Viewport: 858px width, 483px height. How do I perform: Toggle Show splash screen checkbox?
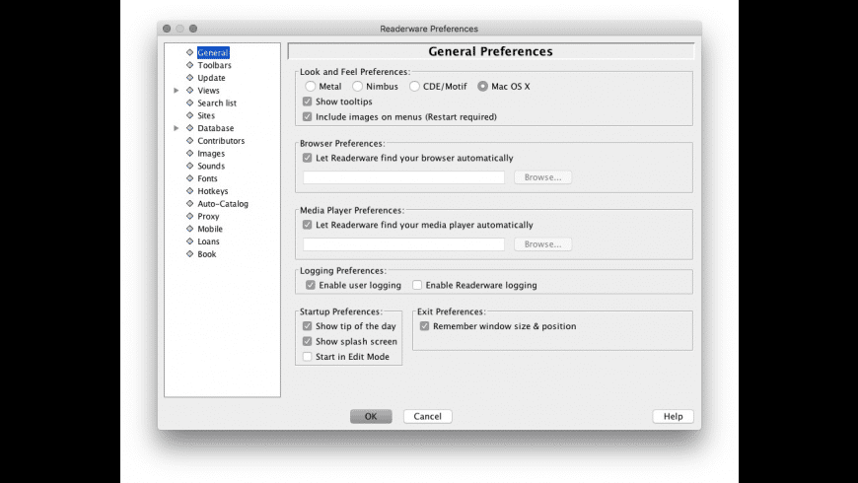coord(307,341)
